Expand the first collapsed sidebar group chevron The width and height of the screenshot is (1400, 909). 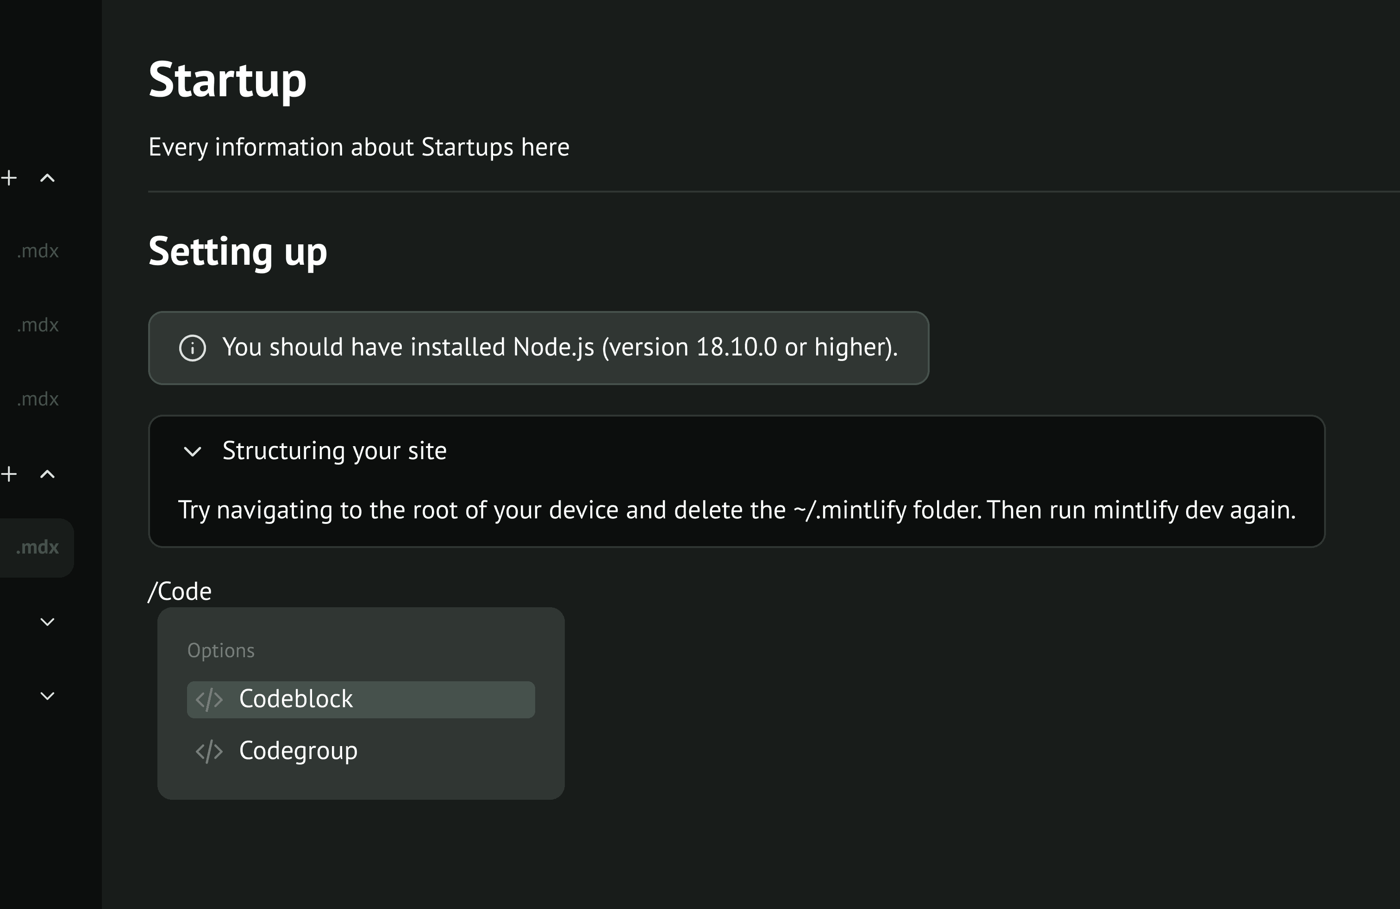47,622
